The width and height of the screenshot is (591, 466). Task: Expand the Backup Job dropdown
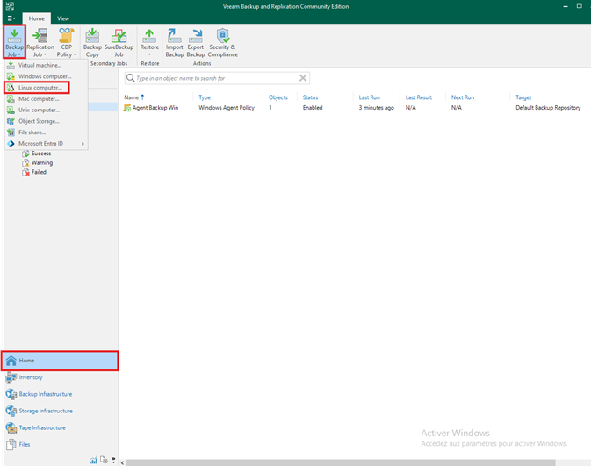tap(15, 42)
